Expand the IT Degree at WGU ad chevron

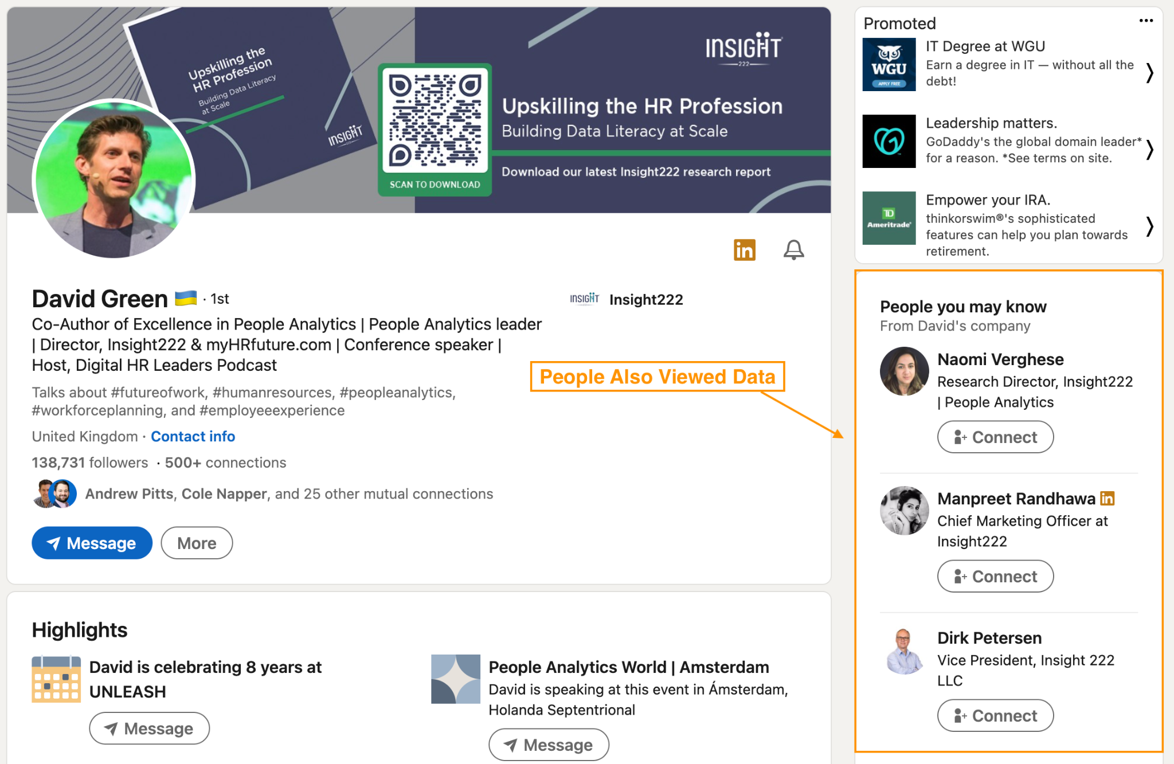pos(1149,73)
